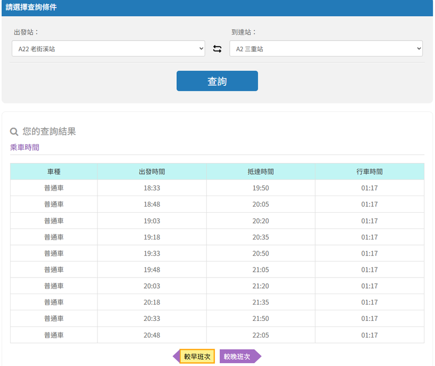Select departure time 18:48

pyautogui.click(x=152, y=204)
